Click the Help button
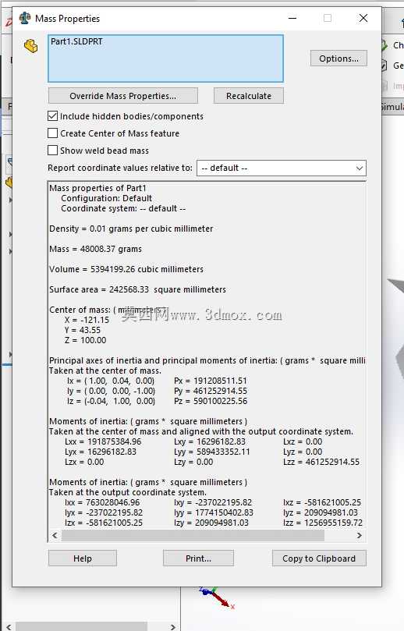404x631 pixels. 83,558
